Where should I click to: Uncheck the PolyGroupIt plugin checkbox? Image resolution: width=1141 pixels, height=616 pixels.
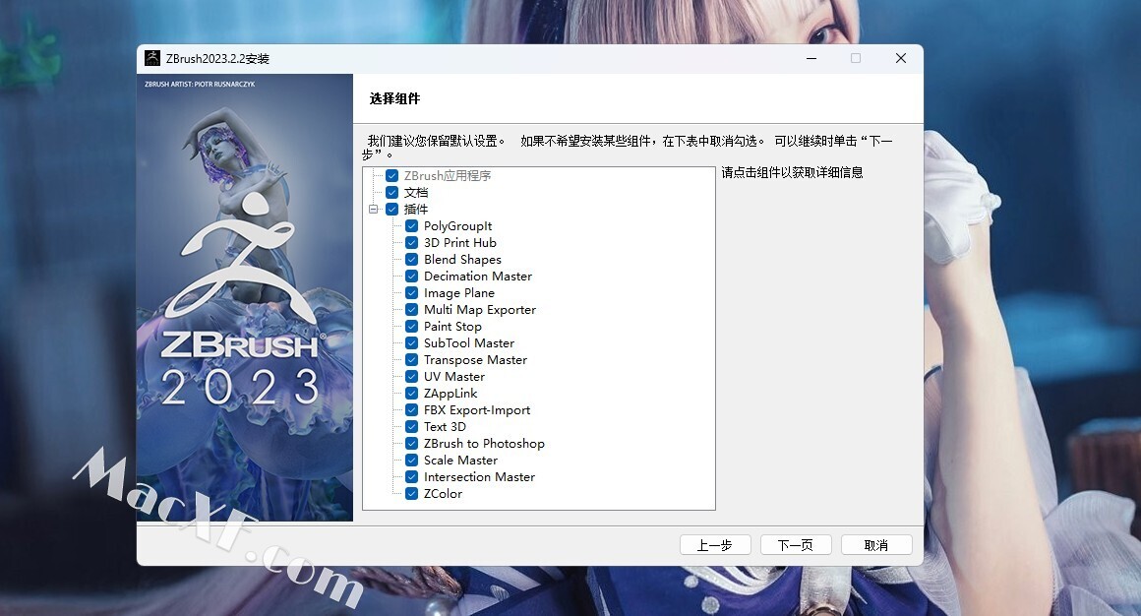[x=412, y=225]
